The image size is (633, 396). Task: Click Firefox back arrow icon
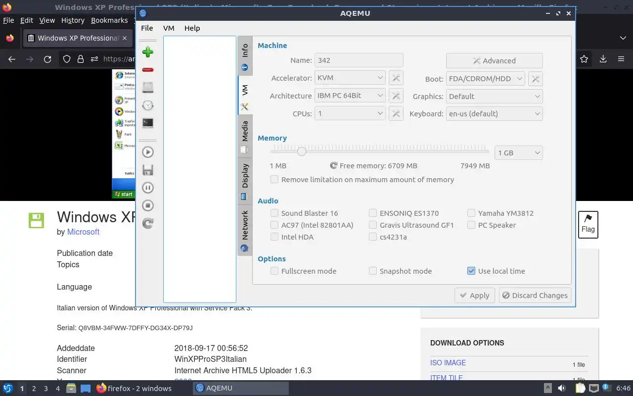point(12,59)
